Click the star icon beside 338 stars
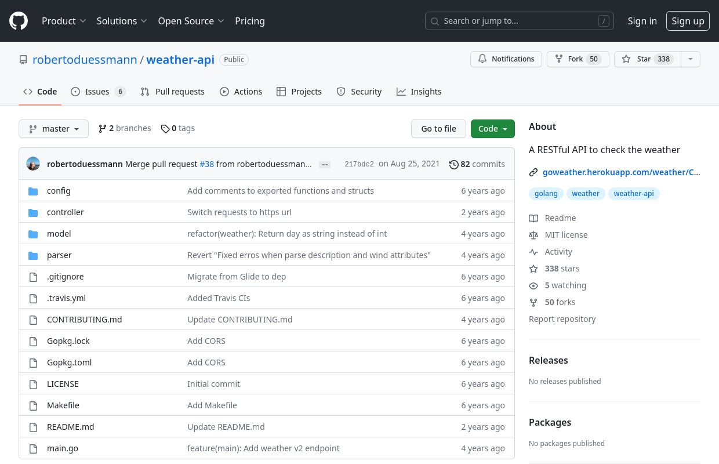Screen dimensions: 719x464 pyautogui.click(x=533, y=269)
